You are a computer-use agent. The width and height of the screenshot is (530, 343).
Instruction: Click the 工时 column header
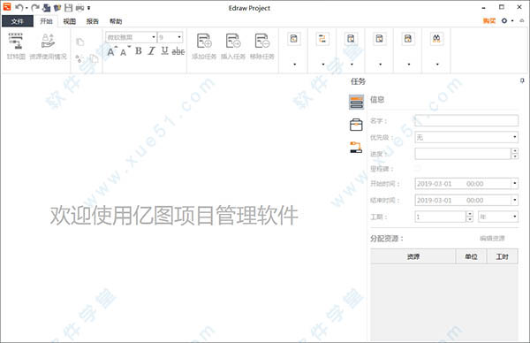(x=502, y=256)
